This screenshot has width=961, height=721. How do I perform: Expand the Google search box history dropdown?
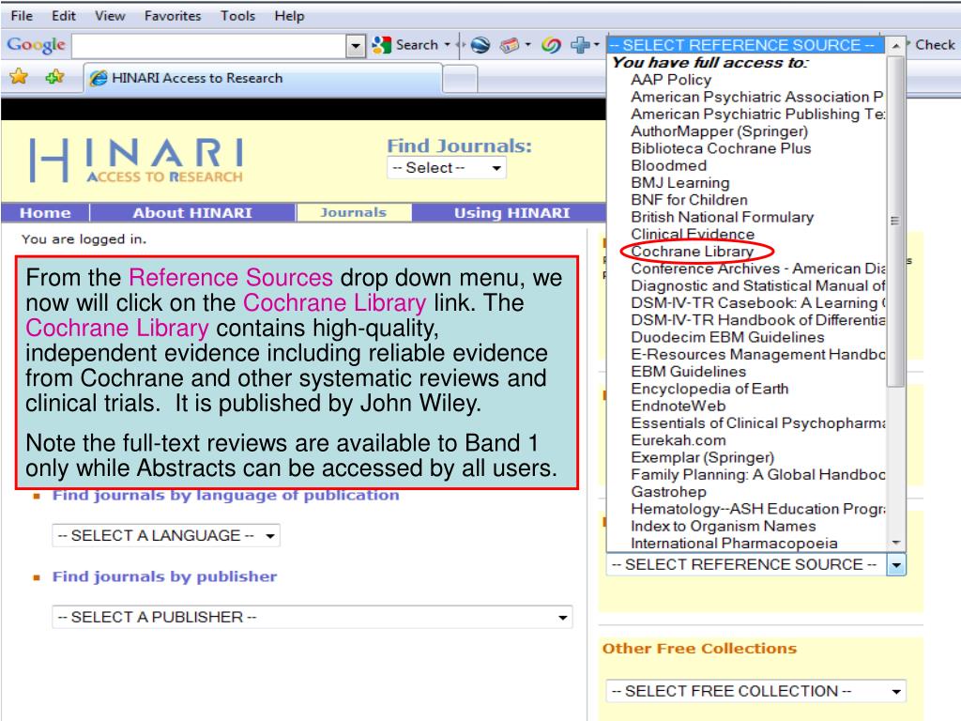pos(356,45)
